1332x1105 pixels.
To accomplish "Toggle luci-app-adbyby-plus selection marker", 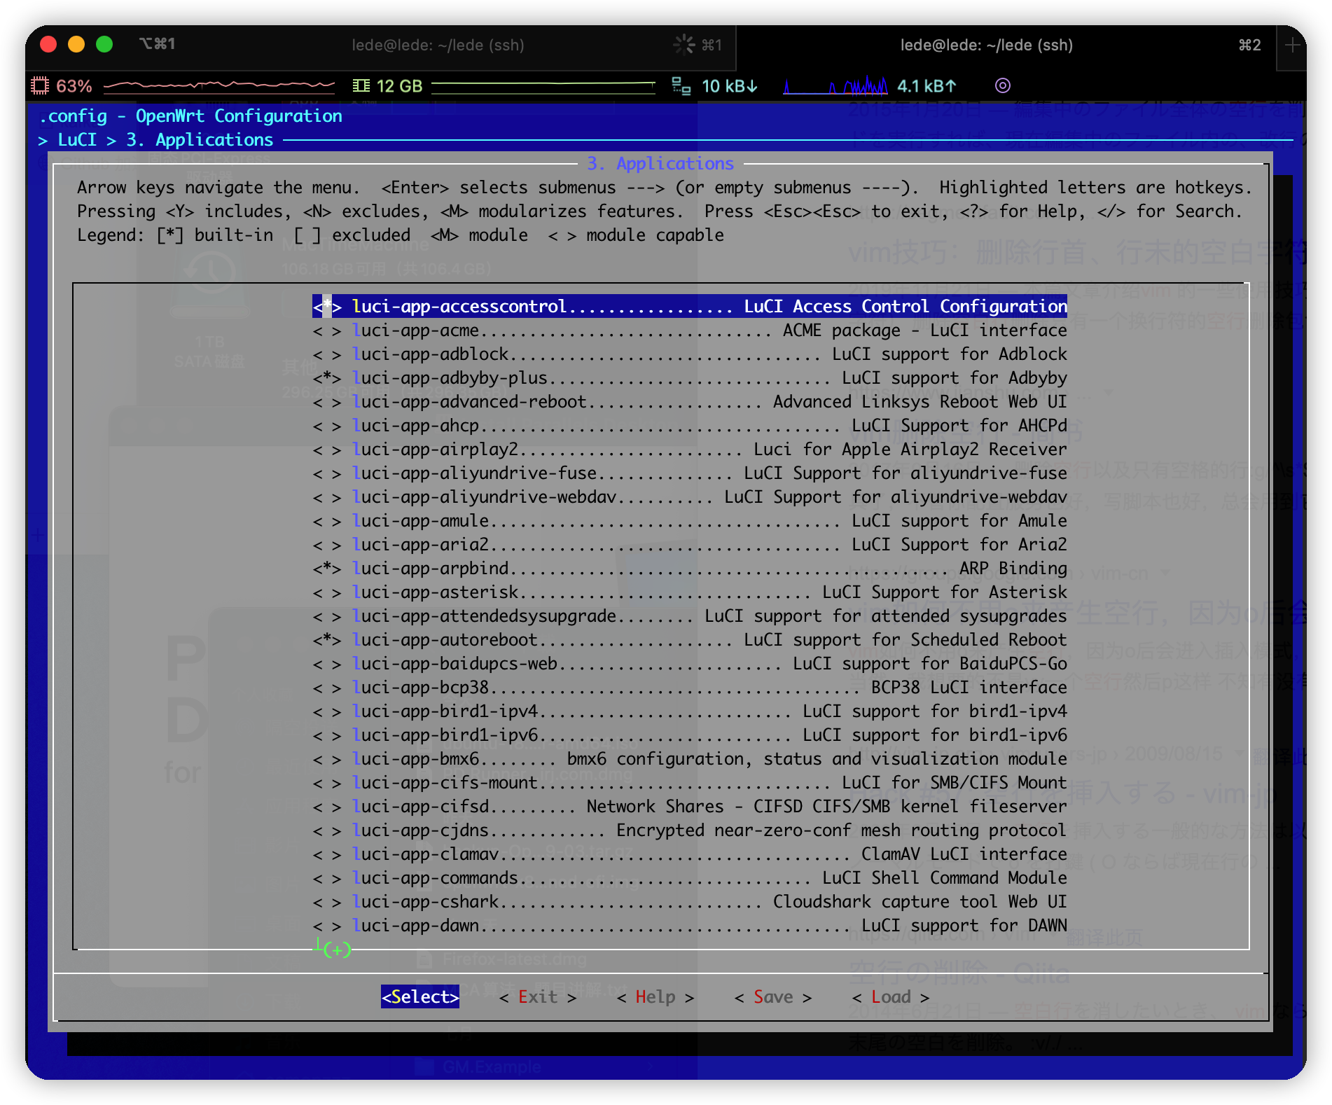I will 327,378.
